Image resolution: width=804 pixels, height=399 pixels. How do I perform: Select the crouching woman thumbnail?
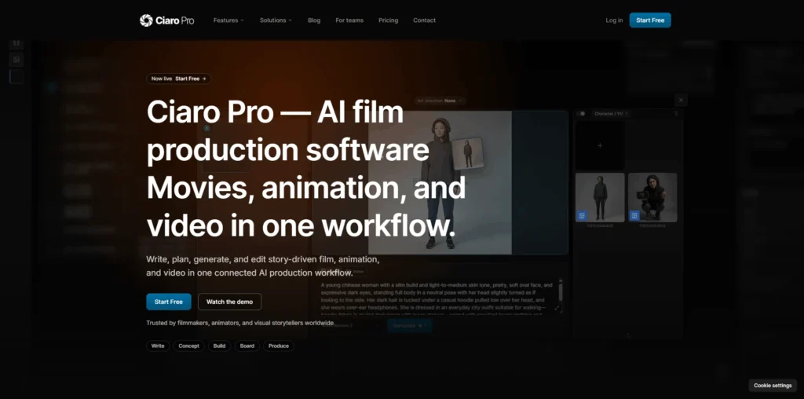(652, 197)
